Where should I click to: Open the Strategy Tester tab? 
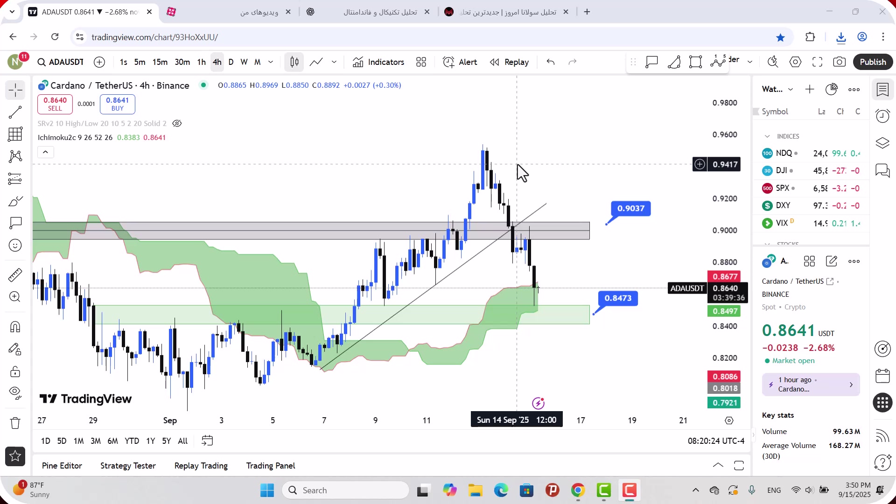[128, 466]
